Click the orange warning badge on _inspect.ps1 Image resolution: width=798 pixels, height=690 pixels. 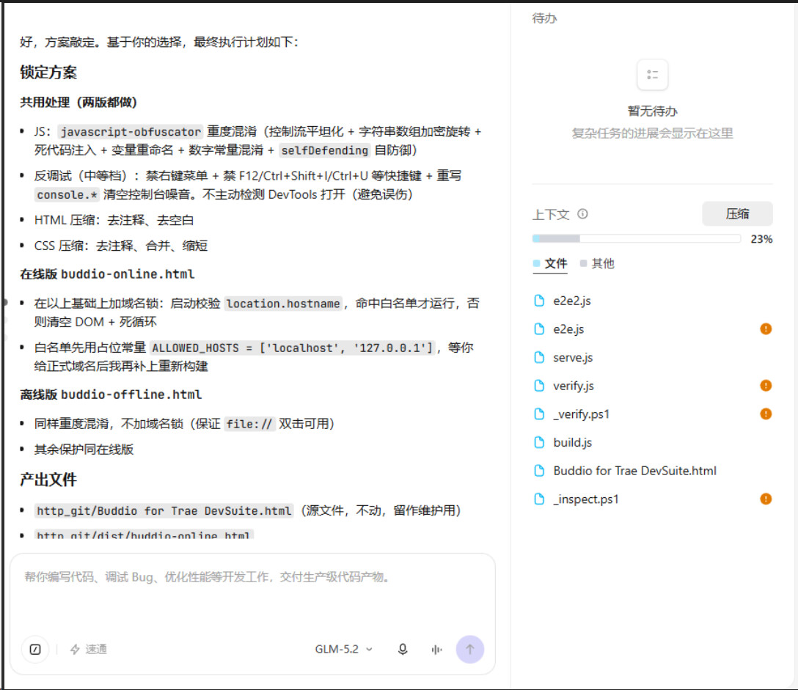pos(766,499)
